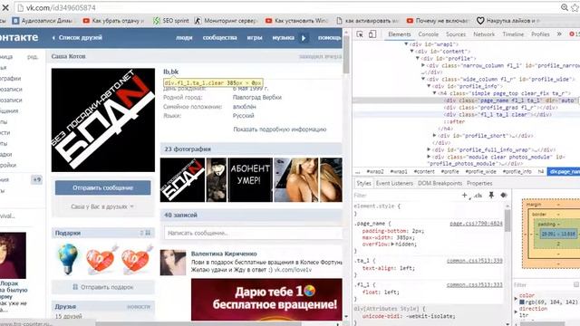Toggle the device mode icon in DevTools

372,34
